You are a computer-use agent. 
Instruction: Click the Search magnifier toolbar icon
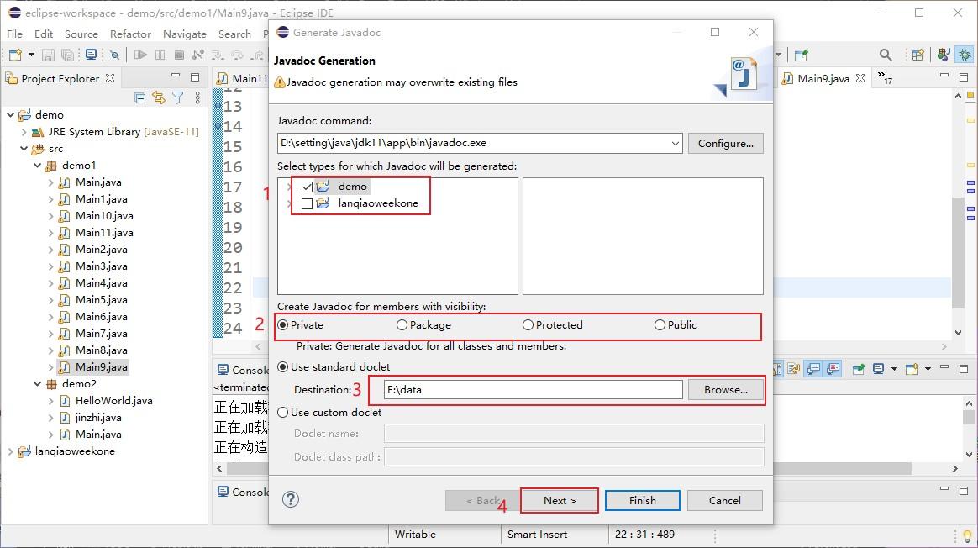coord(885,55)
